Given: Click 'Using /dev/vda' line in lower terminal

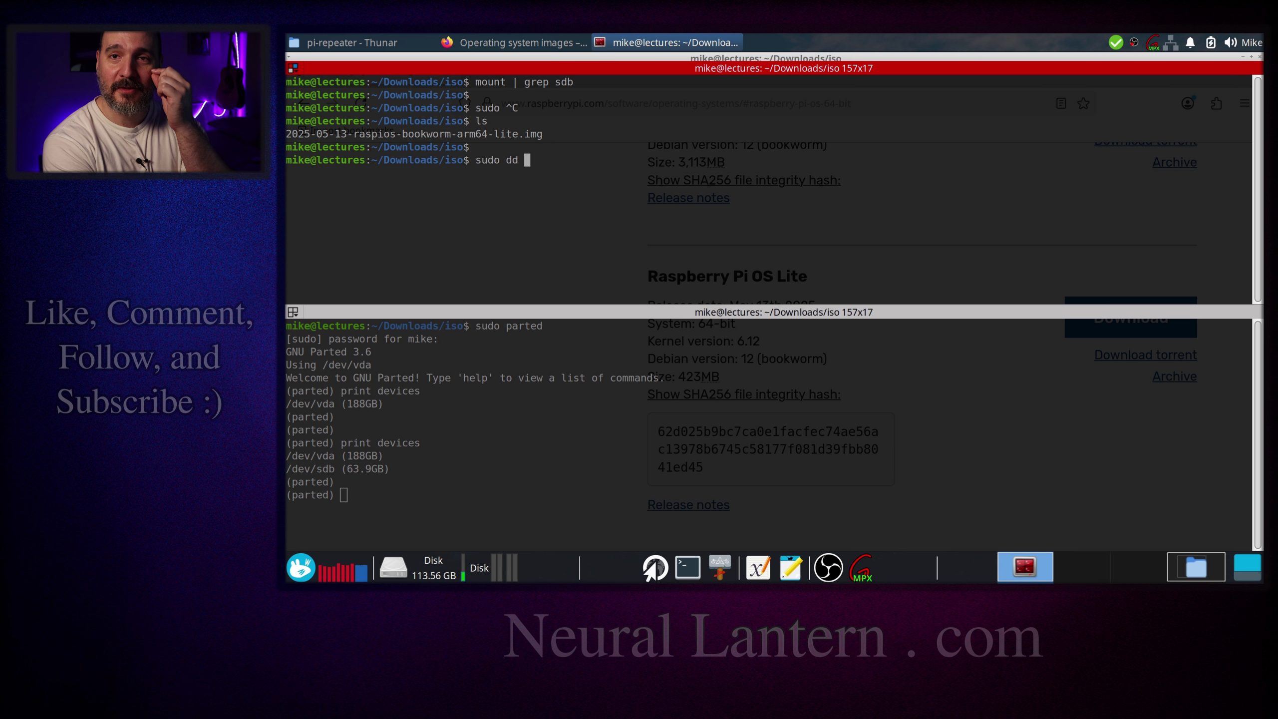Looking at the screenshot, I should (x=328, y=365).
